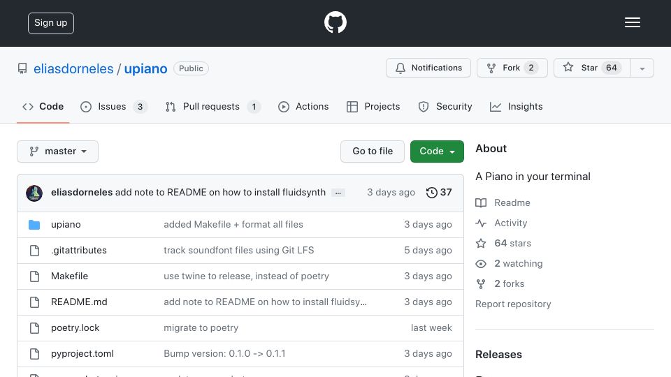Click the Pull requests count badge 1
This screenshot has height=377, width=671.
click(254, 106)
